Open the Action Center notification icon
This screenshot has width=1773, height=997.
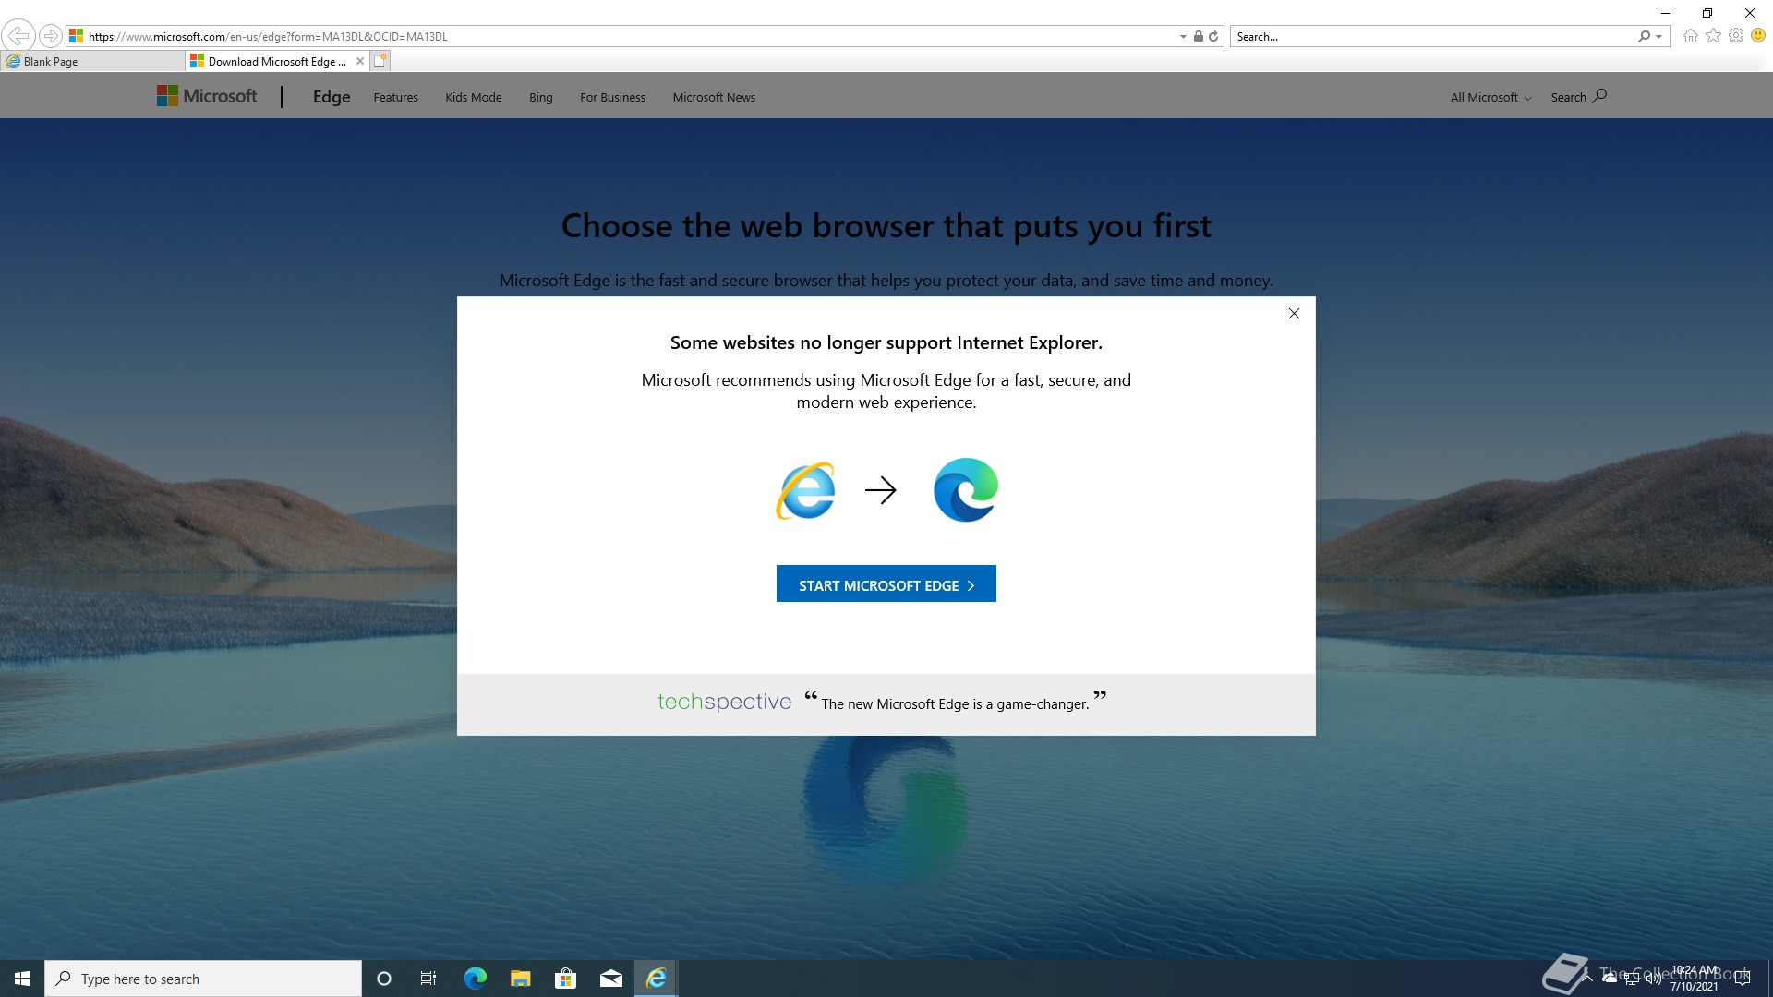pyautogui.click(x=1743, y=979)
